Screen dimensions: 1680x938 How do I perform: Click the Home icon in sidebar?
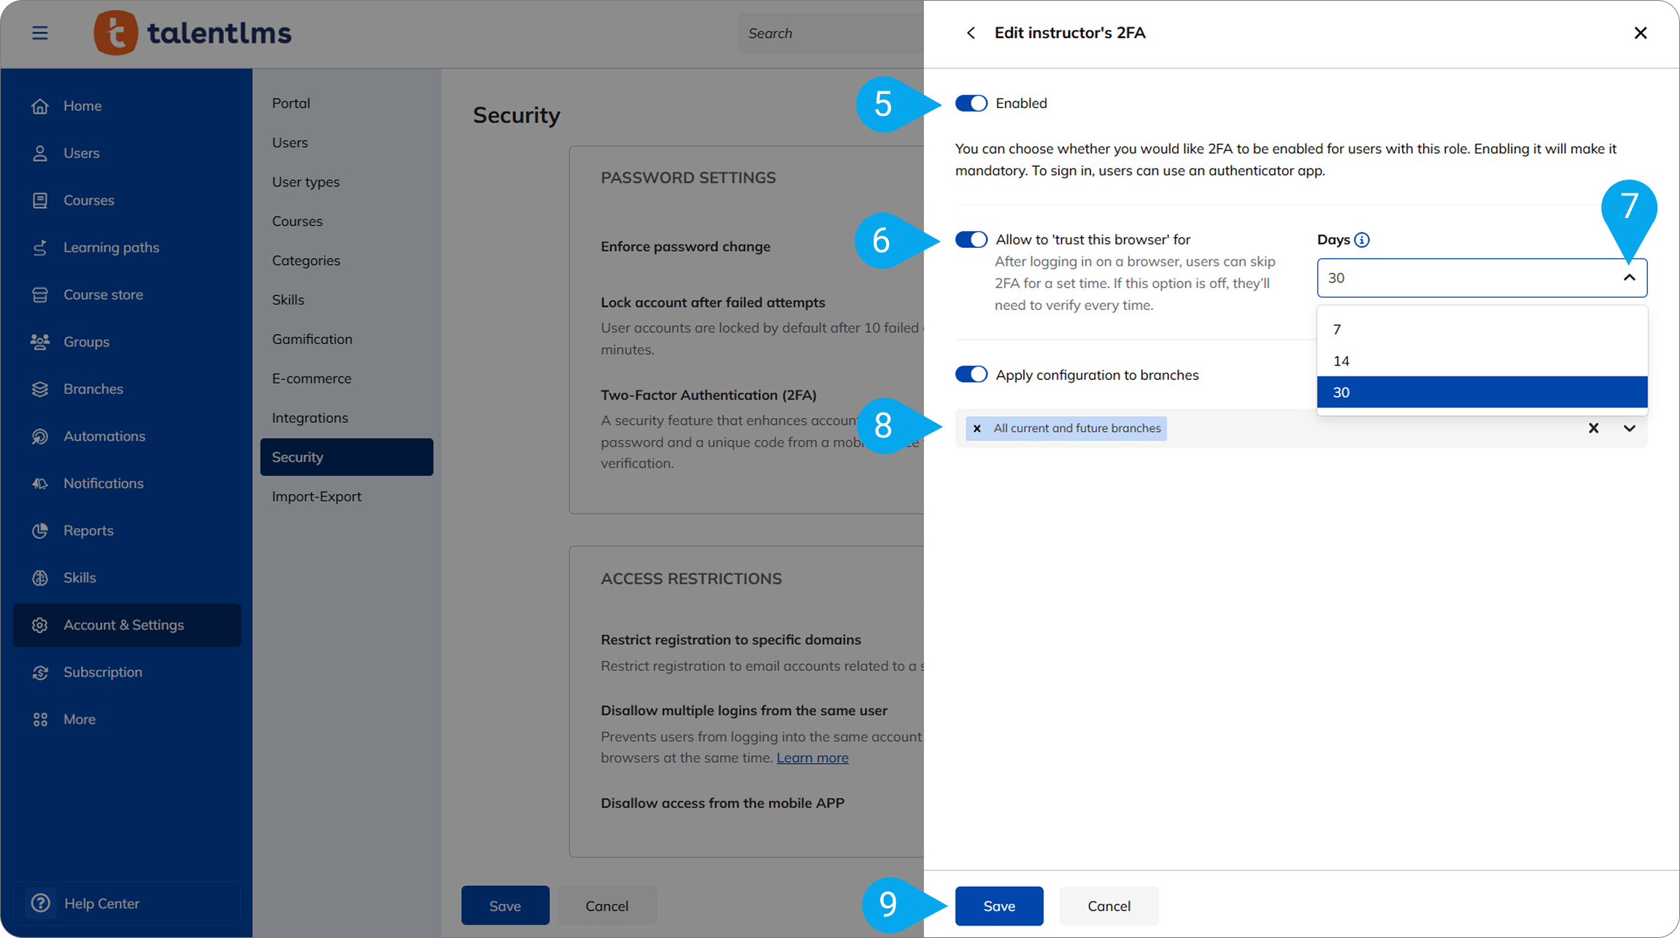coord(40,106)
